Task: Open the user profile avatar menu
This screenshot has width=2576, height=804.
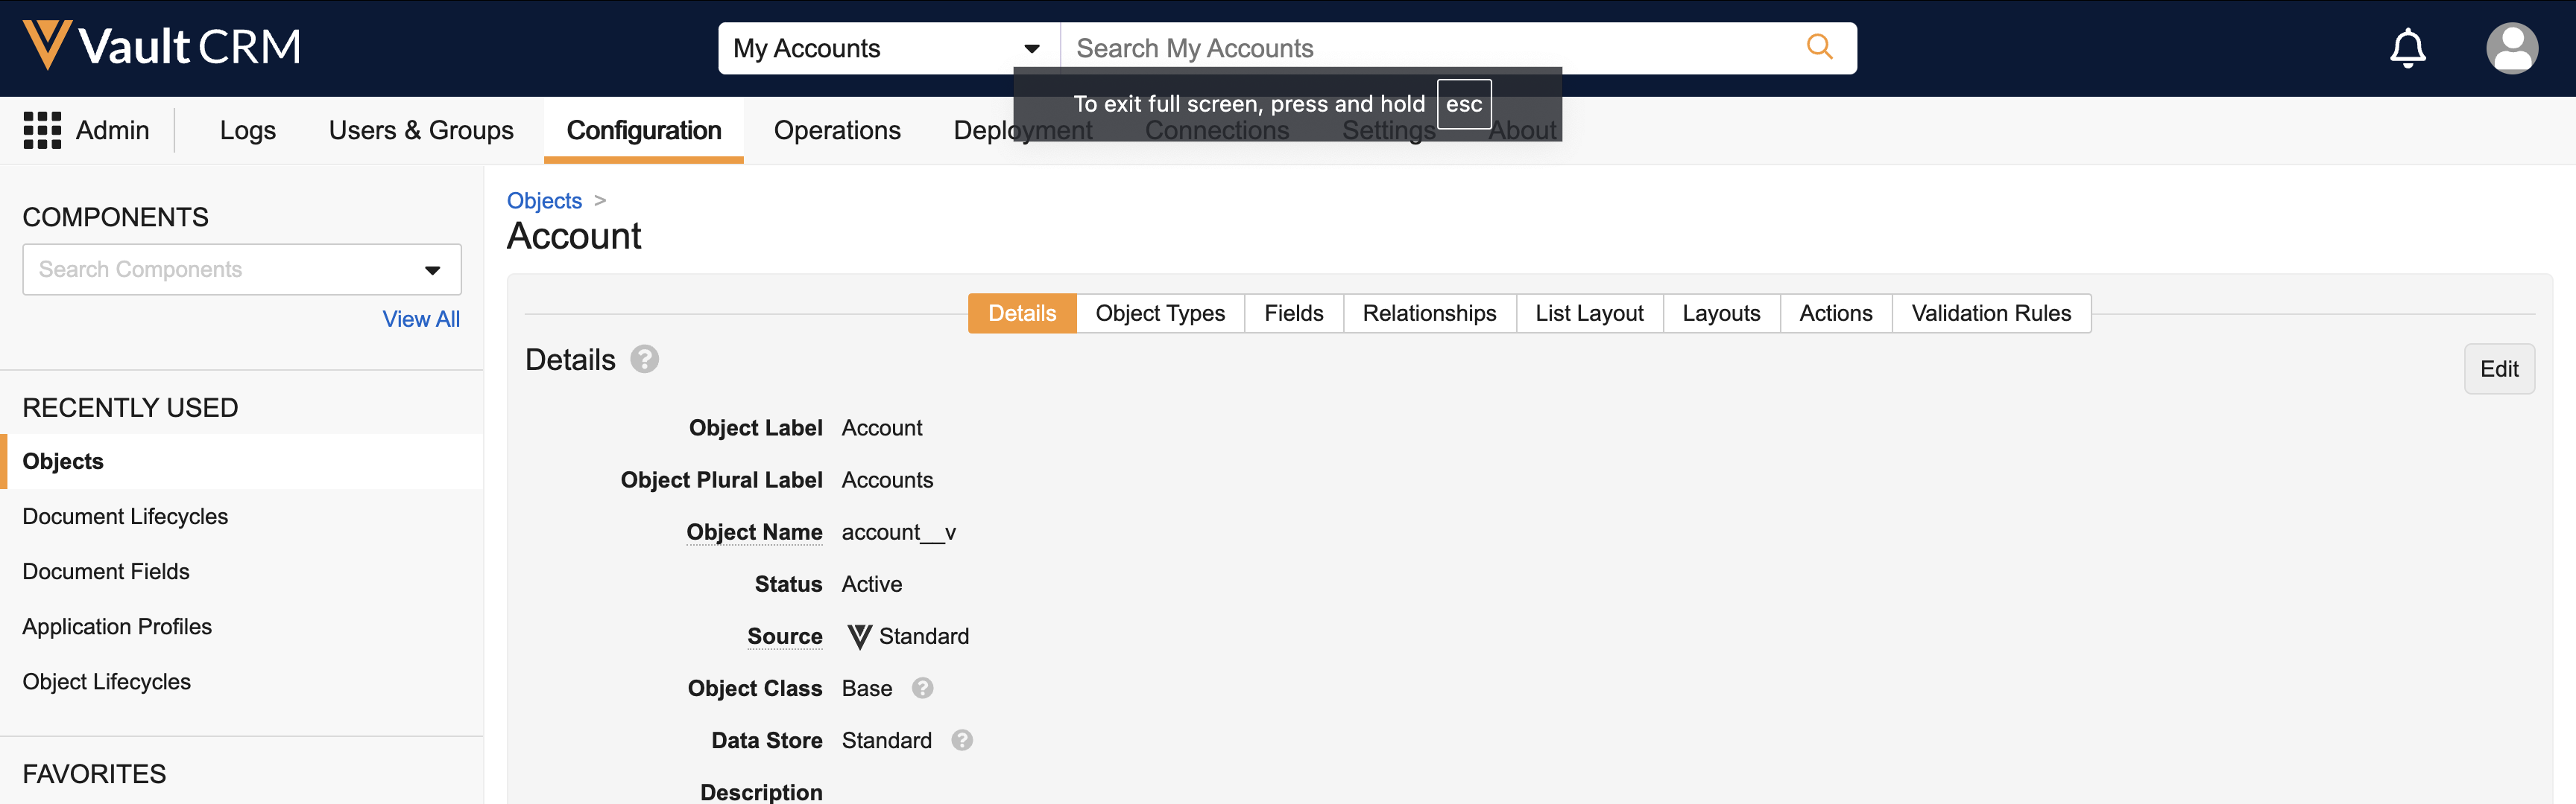Action: [x=2511, y=48]
